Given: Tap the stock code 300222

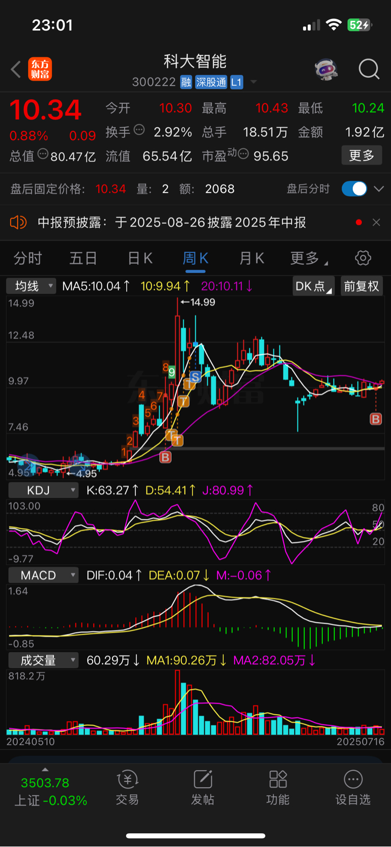Looking at the screenshot, I should 154,82.
